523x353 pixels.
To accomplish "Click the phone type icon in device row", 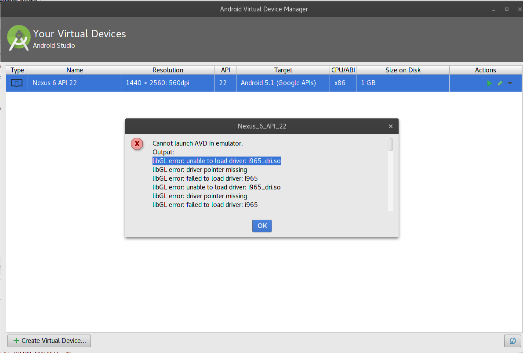I will (17, 83).
